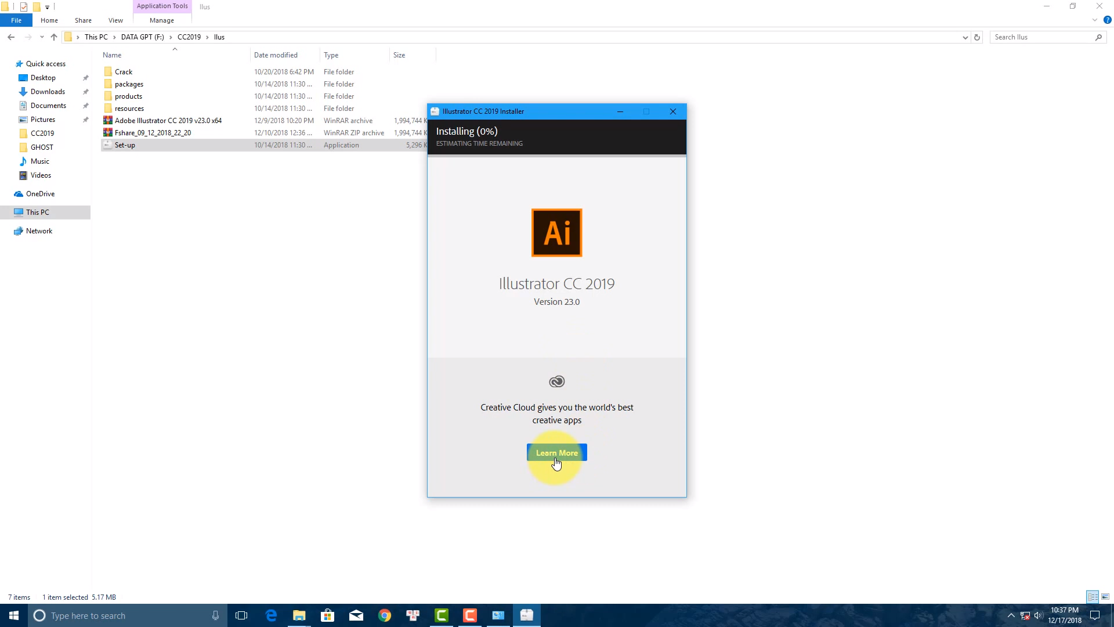
Task: Open Documents in navigation pane
Action: coord(48,106)
